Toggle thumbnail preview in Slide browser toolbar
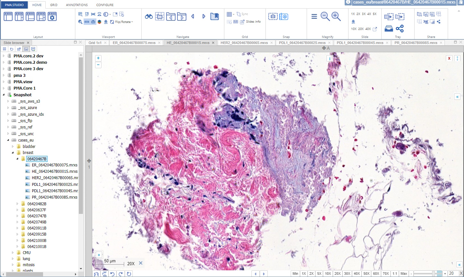This screenshot has height=277, width=464. coord(26,49)
